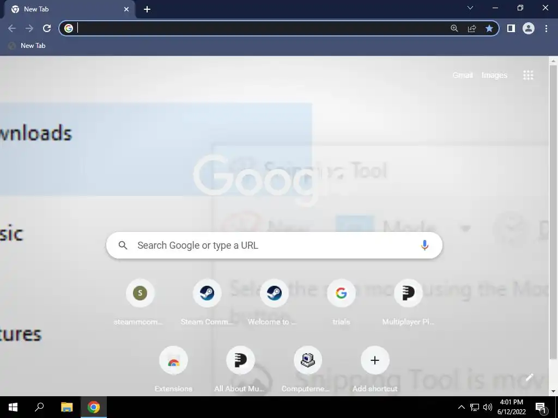The height and width of the screenshot is (418, 558).
Task: Open the notification center icon
Action: click(541, 408)
